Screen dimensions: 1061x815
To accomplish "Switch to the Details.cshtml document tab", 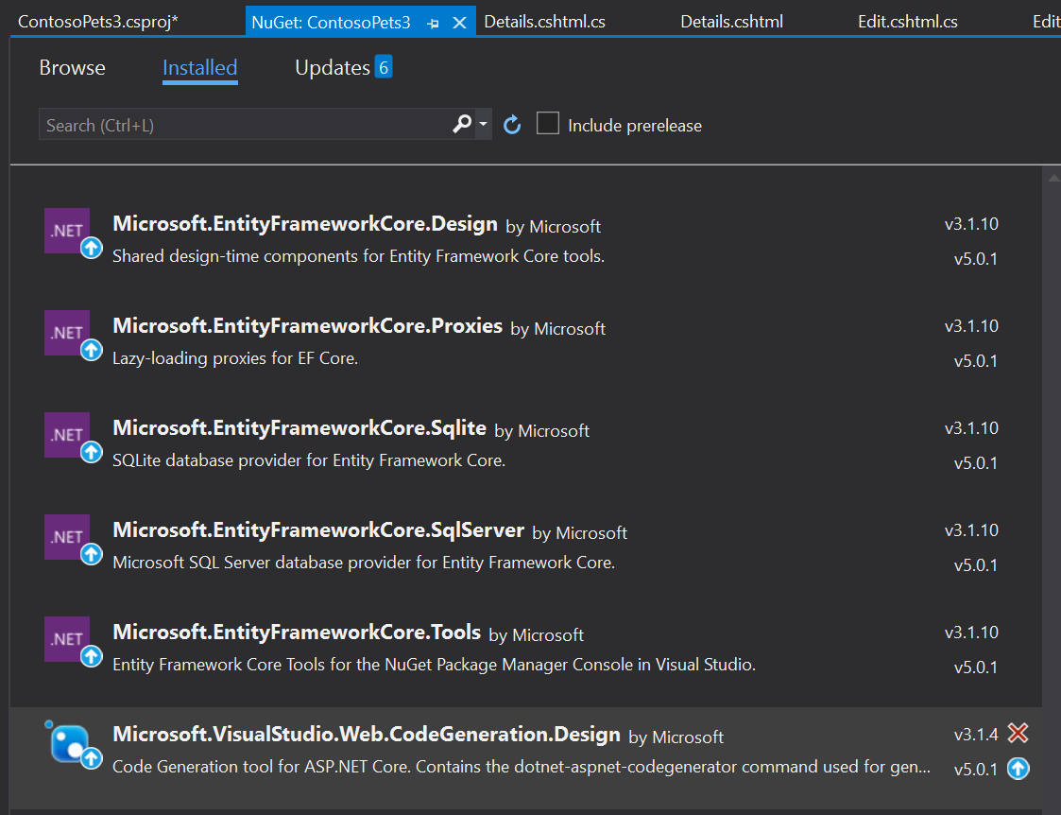I will 731,22.
